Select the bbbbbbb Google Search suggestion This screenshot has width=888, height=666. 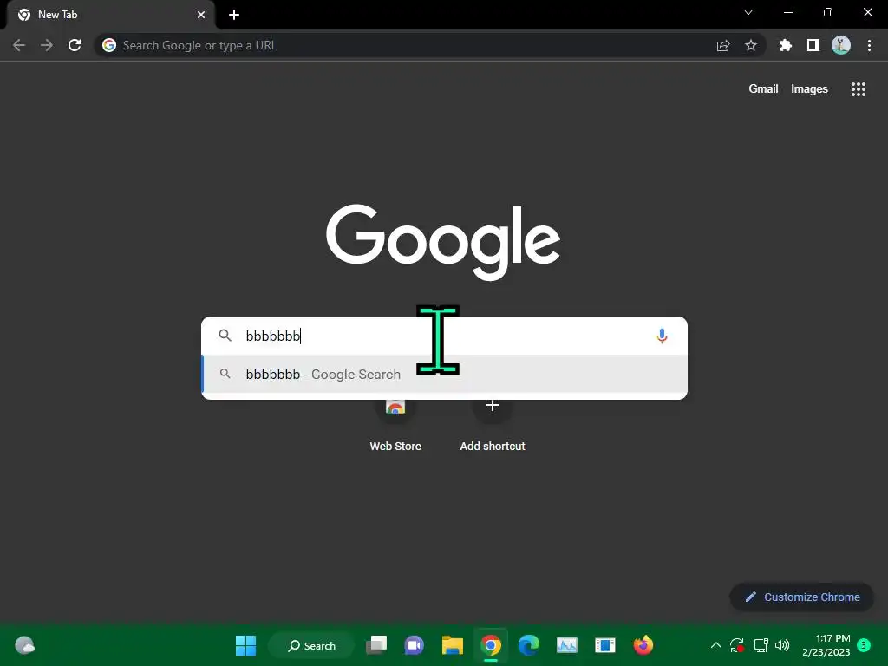pos(445,375)
